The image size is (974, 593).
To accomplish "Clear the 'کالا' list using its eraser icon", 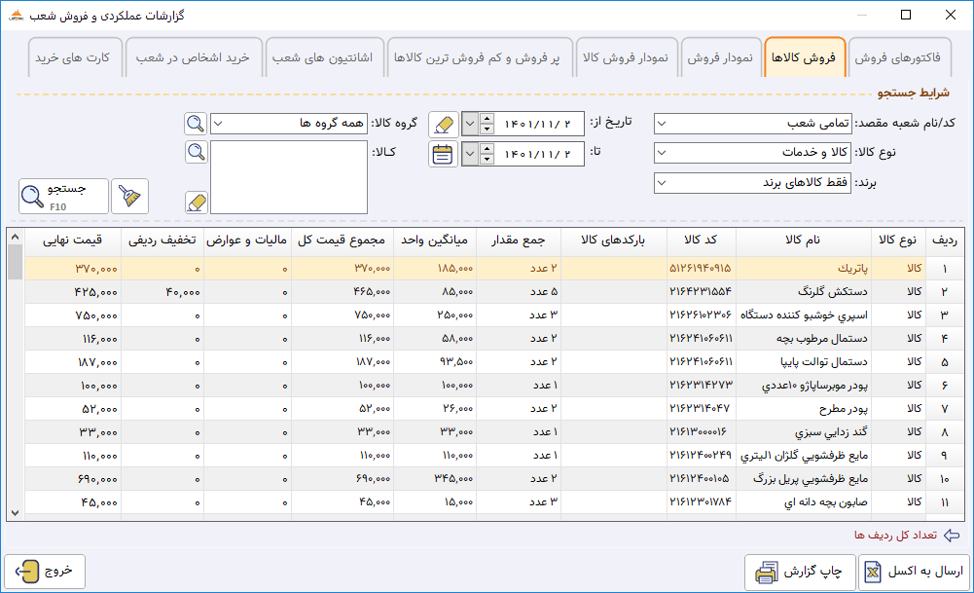I will tap(197, 203).
